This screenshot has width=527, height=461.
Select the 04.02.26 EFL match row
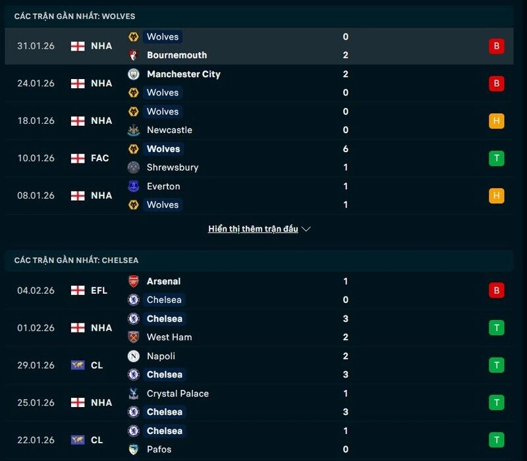point(263,290)
